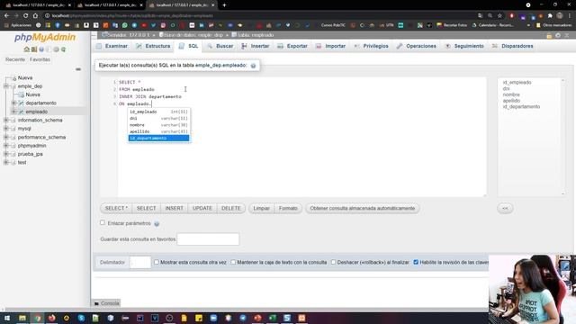576x324 pixels.
Task: Open Windows Start menu
Action: click(7, 318)
